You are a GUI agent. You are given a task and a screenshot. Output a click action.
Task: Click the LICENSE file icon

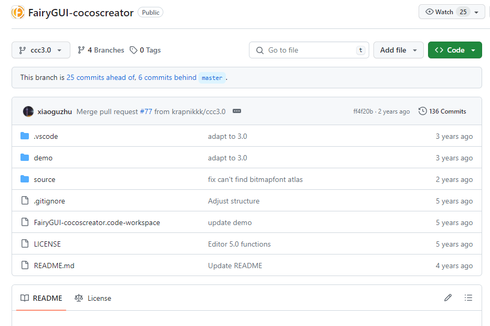tap(25, 244)
